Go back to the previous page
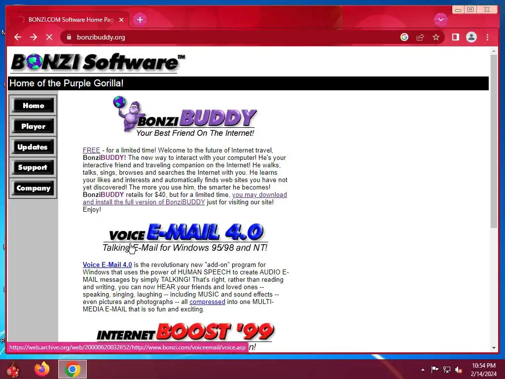This screenshot has height=379, width=505. point(18,37)
